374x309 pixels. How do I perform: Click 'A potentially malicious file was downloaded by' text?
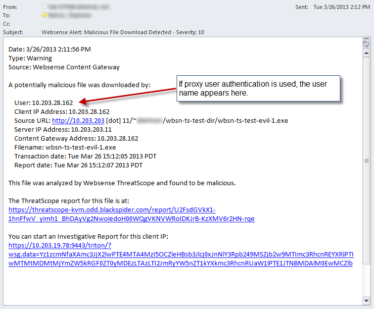[80, 85]
